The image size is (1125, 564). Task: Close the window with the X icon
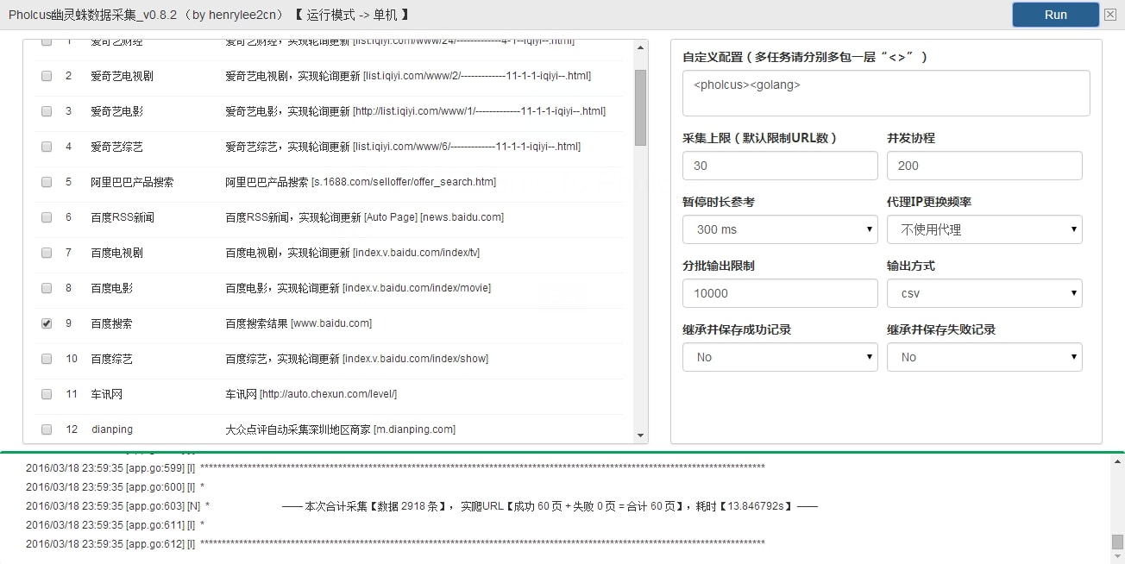coord(1109,15)
